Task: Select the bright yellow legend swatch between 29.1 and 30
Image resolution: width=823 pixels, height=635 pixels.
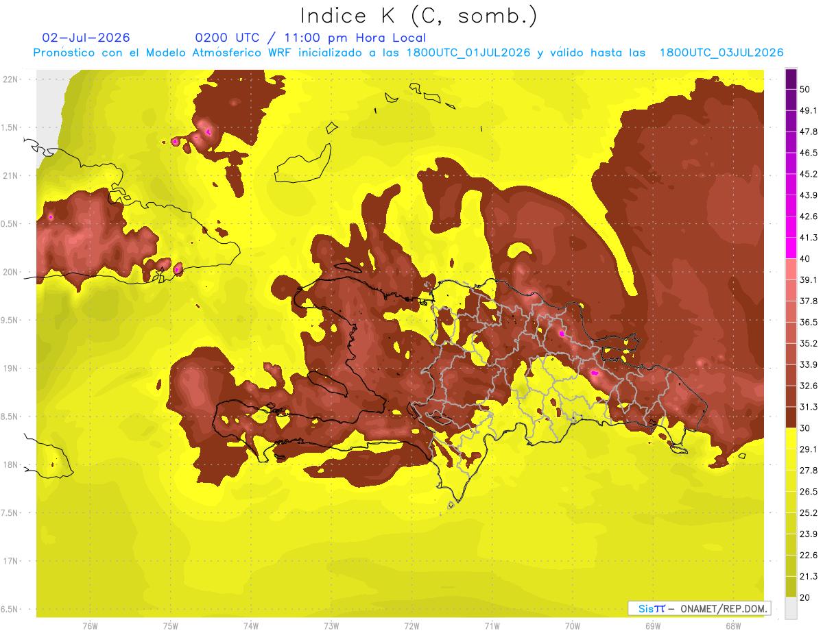Action: 791,439
